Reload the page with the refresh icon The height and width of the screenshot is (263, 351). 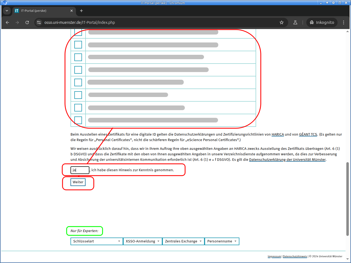point(27,22)
